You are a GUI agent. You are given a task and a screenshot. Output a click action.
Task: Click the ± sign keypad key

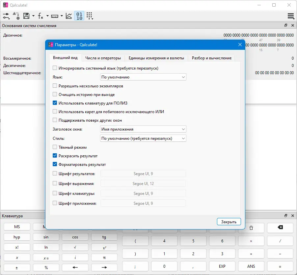17,267
